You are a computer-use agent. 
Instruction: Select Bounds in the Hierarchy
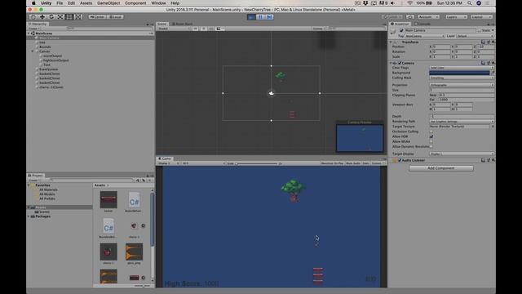coord(45,47)
